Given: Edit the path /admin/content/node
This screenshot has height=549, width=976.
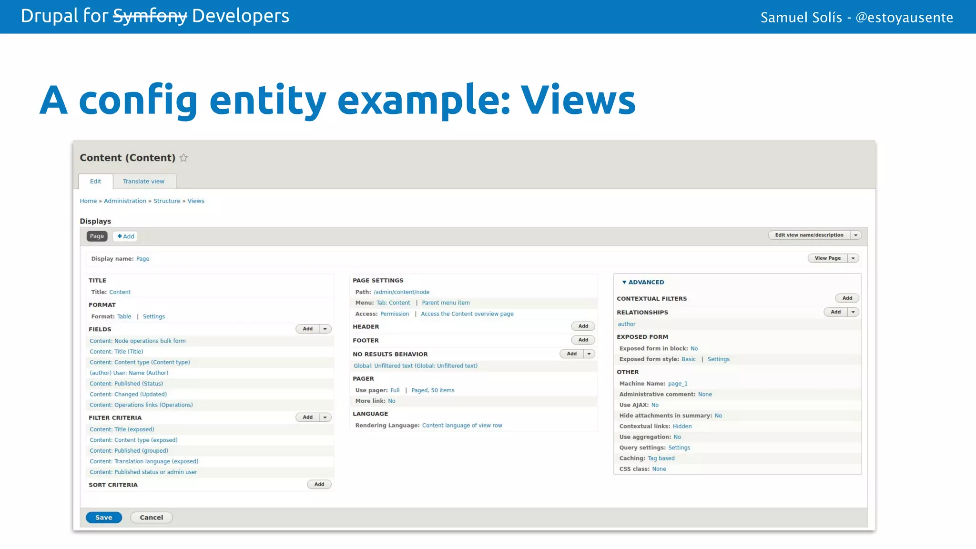Looking at the screenshot, I should (401, 292).
